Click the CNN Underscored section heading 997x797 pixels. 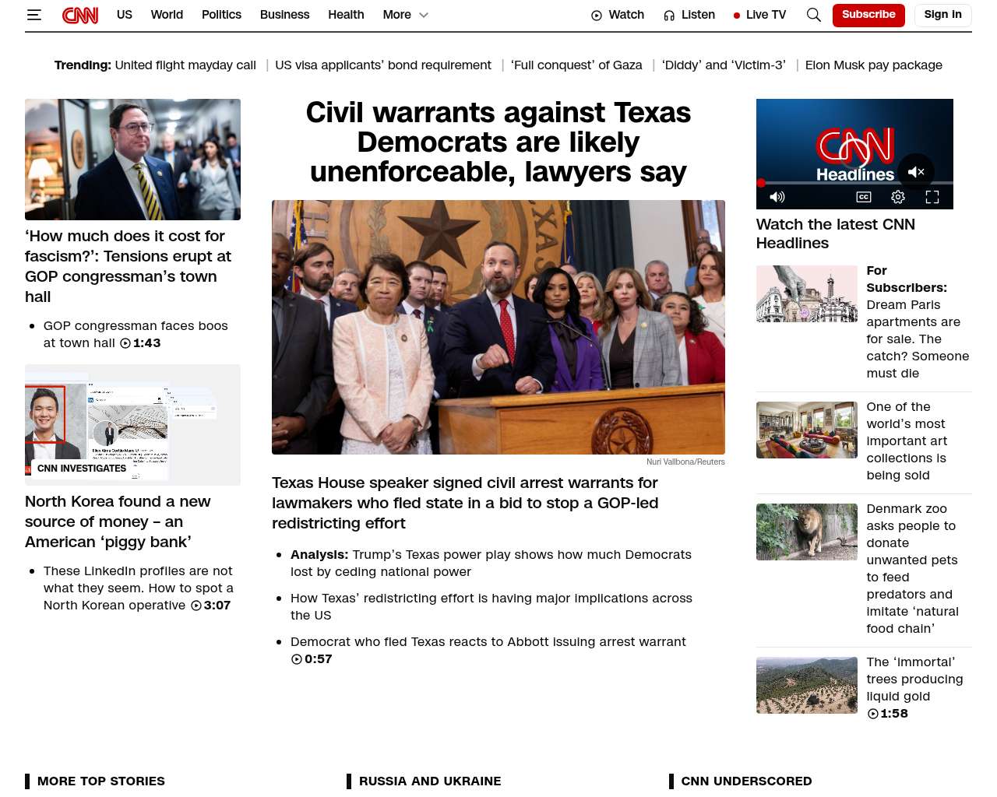(746, 781)
